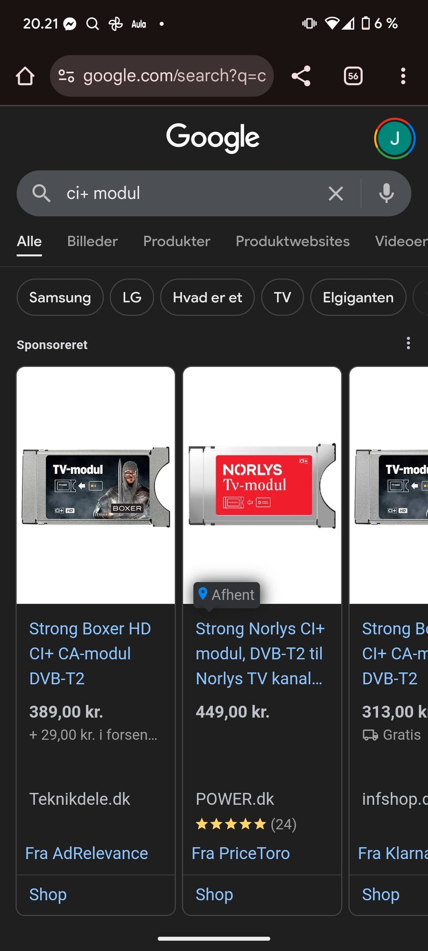
Task: Switch to the Billeder tab
Action: click(92, 241)
